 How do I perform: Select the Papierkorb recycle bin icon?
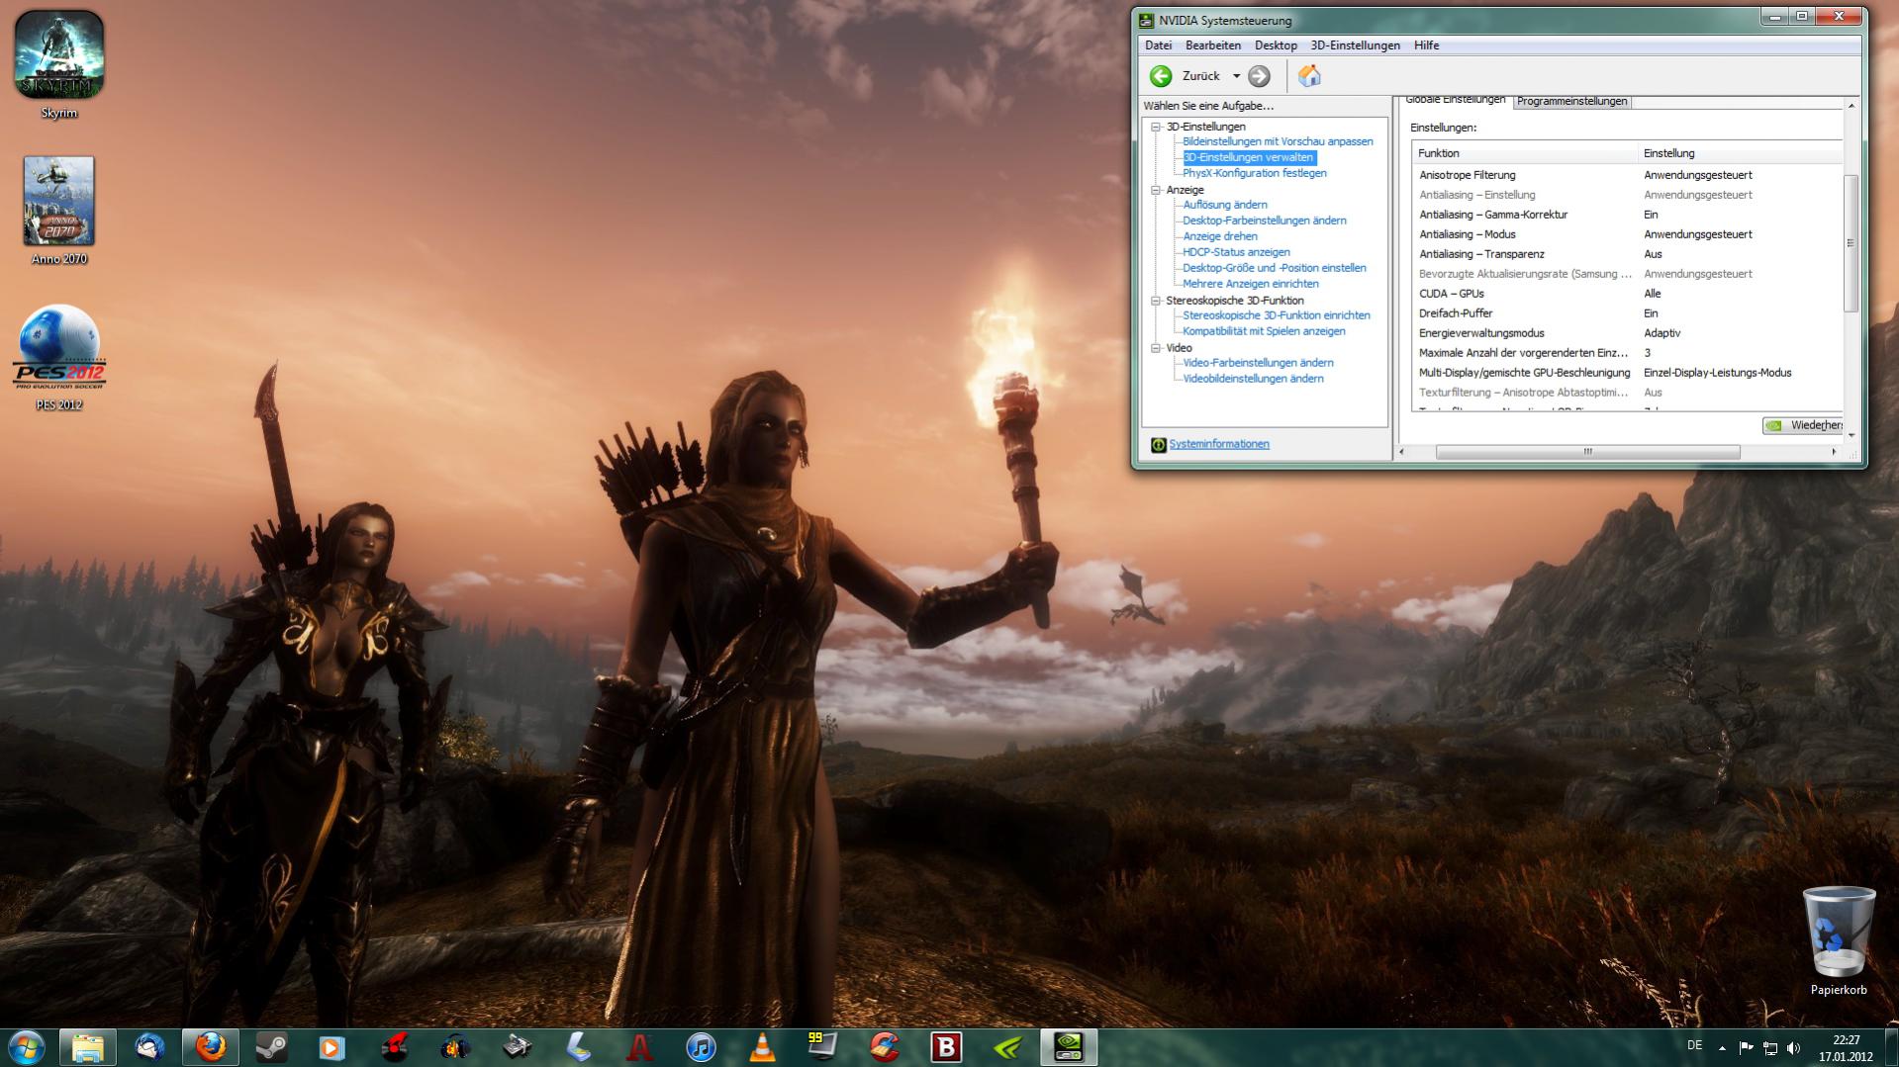click(x=1839, y=941)
